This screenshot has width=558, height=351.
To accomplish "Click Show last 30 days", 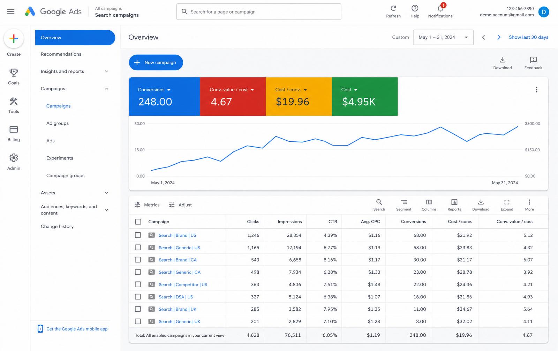I will (x=528, y=37).
